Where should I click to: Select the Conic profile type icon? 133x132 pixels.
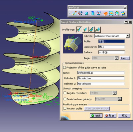tap(98, 30)
